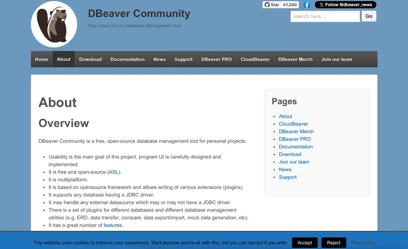The width and height of the screenshot is (408, 249).
Task: Open Download in the navigation bar
Action: pyautogui.click(x=90, y=59)
